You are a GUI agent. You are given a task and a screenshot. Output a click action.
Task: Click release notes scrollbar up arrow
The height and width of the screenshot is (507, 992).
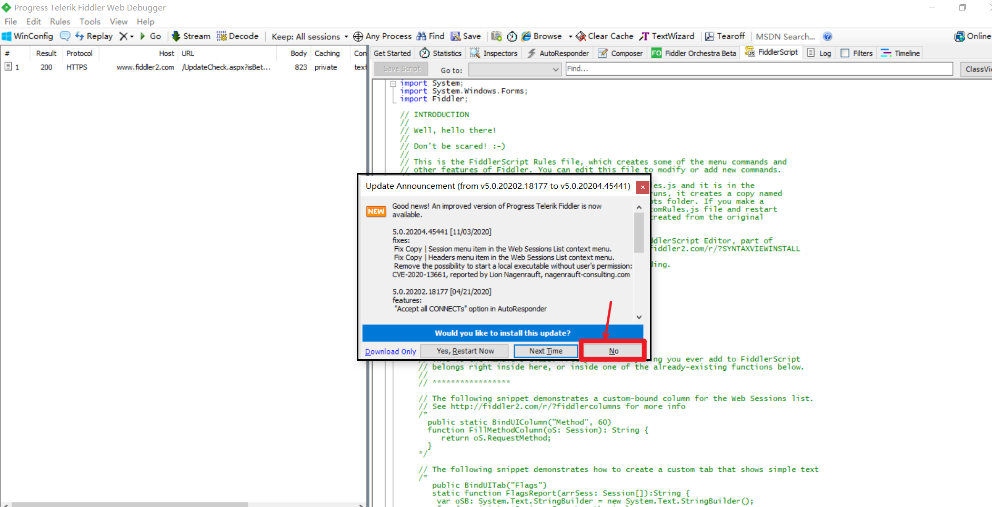click(x=639, y=208)
